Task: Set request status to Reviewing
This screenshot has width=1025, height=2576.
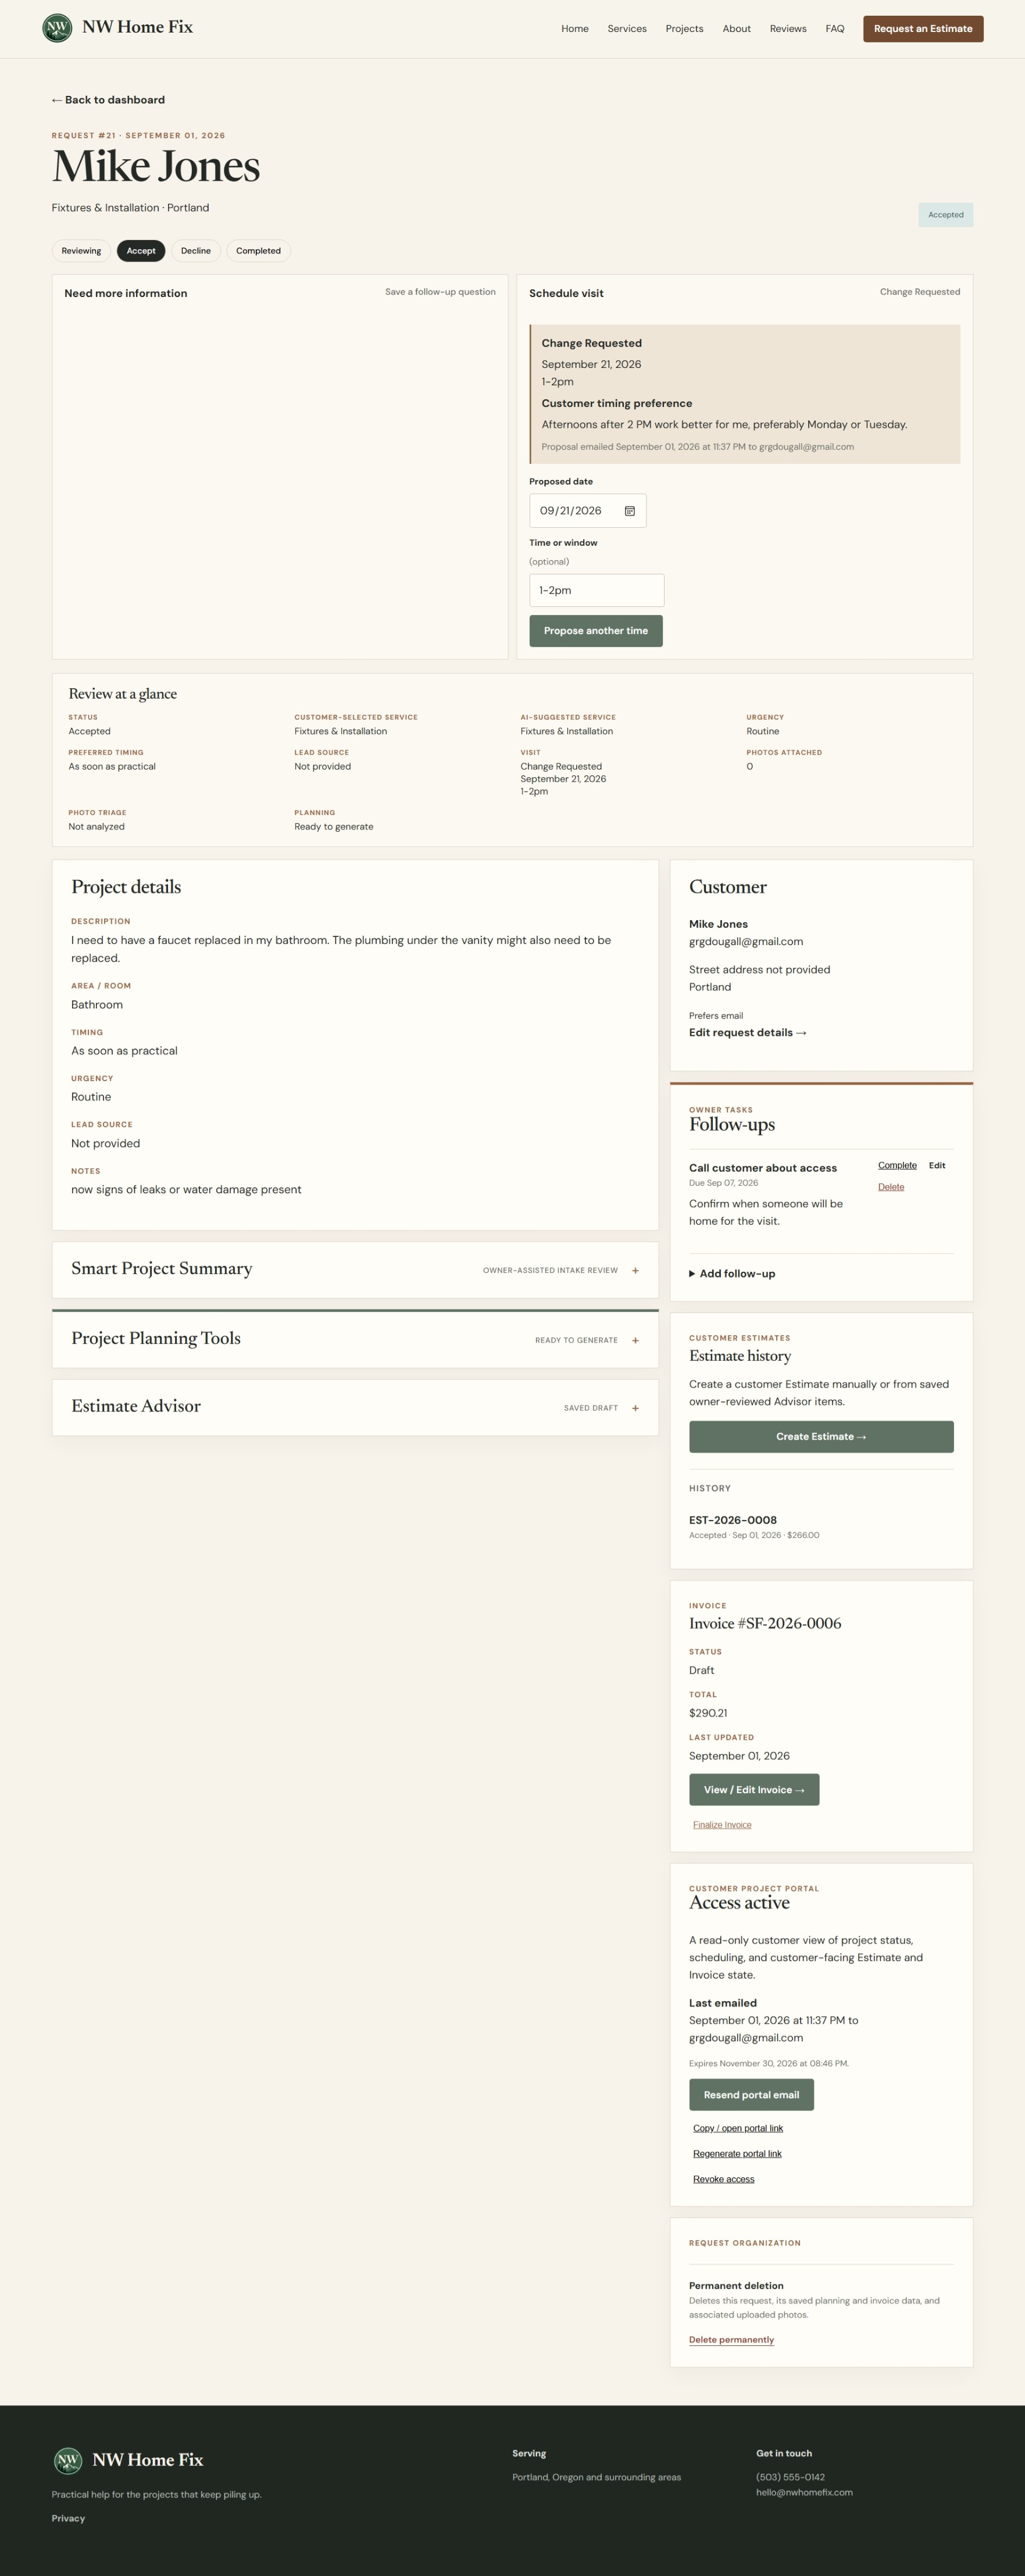Action: click(x=81, y=251)
